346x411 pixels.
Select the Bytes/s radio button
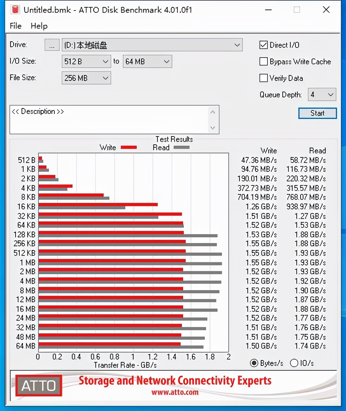click(x=253, y=363)
